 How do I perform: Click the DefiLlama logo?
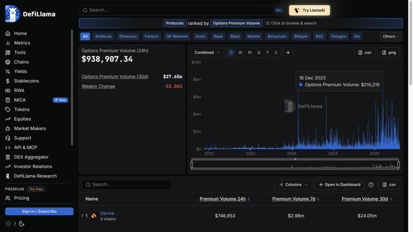30,14
